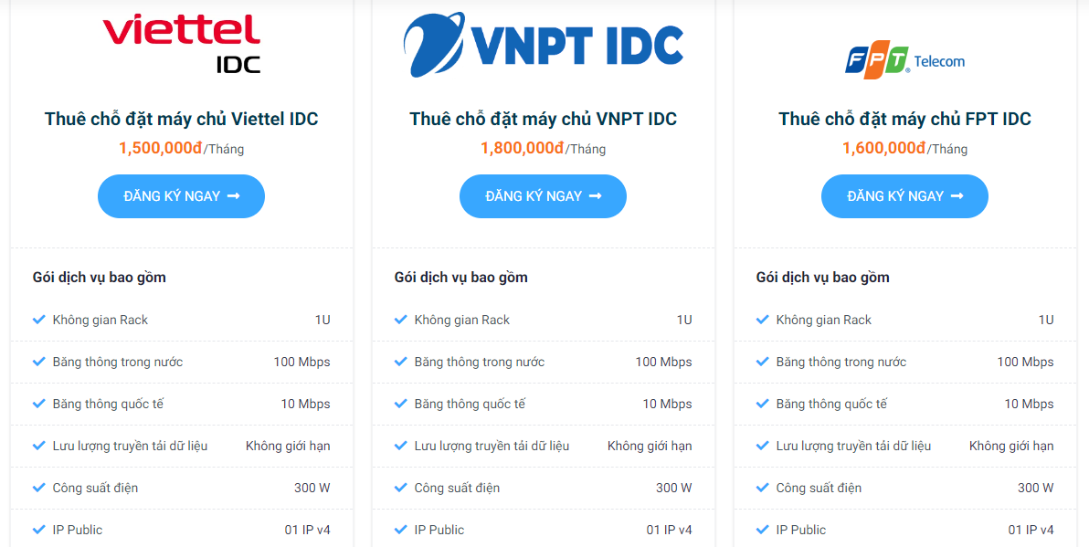Click the 1,600,000đ FPT price
1089x547 pixels.
(884, 148)
